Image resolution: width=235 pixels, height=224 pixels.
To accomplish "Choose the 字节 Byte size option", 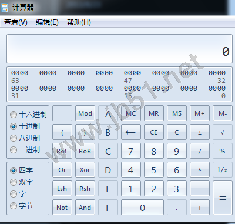I will tap(22, 206).
